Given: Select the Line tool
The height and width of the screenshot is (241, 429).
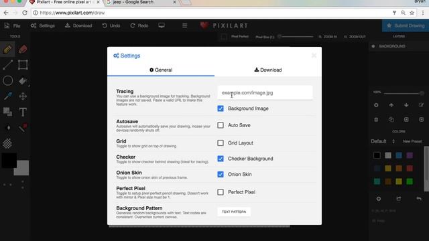Looking at the screenshot, I should pyautogui.click(x=7, y=65).
